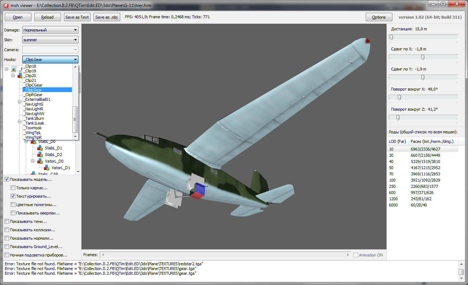Image resolution: width=468 pixels, height=285 pixels.
Task: Toggle the Показывать модель checkbox
Action: click(7, 179)
